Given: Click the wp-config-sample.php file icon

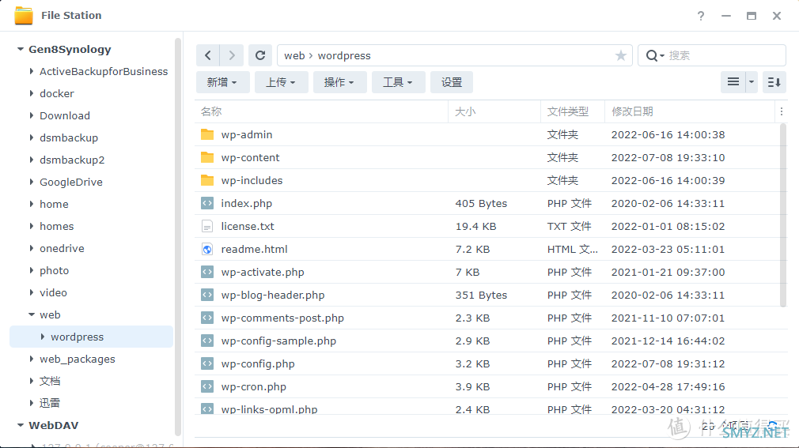Looking at the screenshot, I should [207, 341].
